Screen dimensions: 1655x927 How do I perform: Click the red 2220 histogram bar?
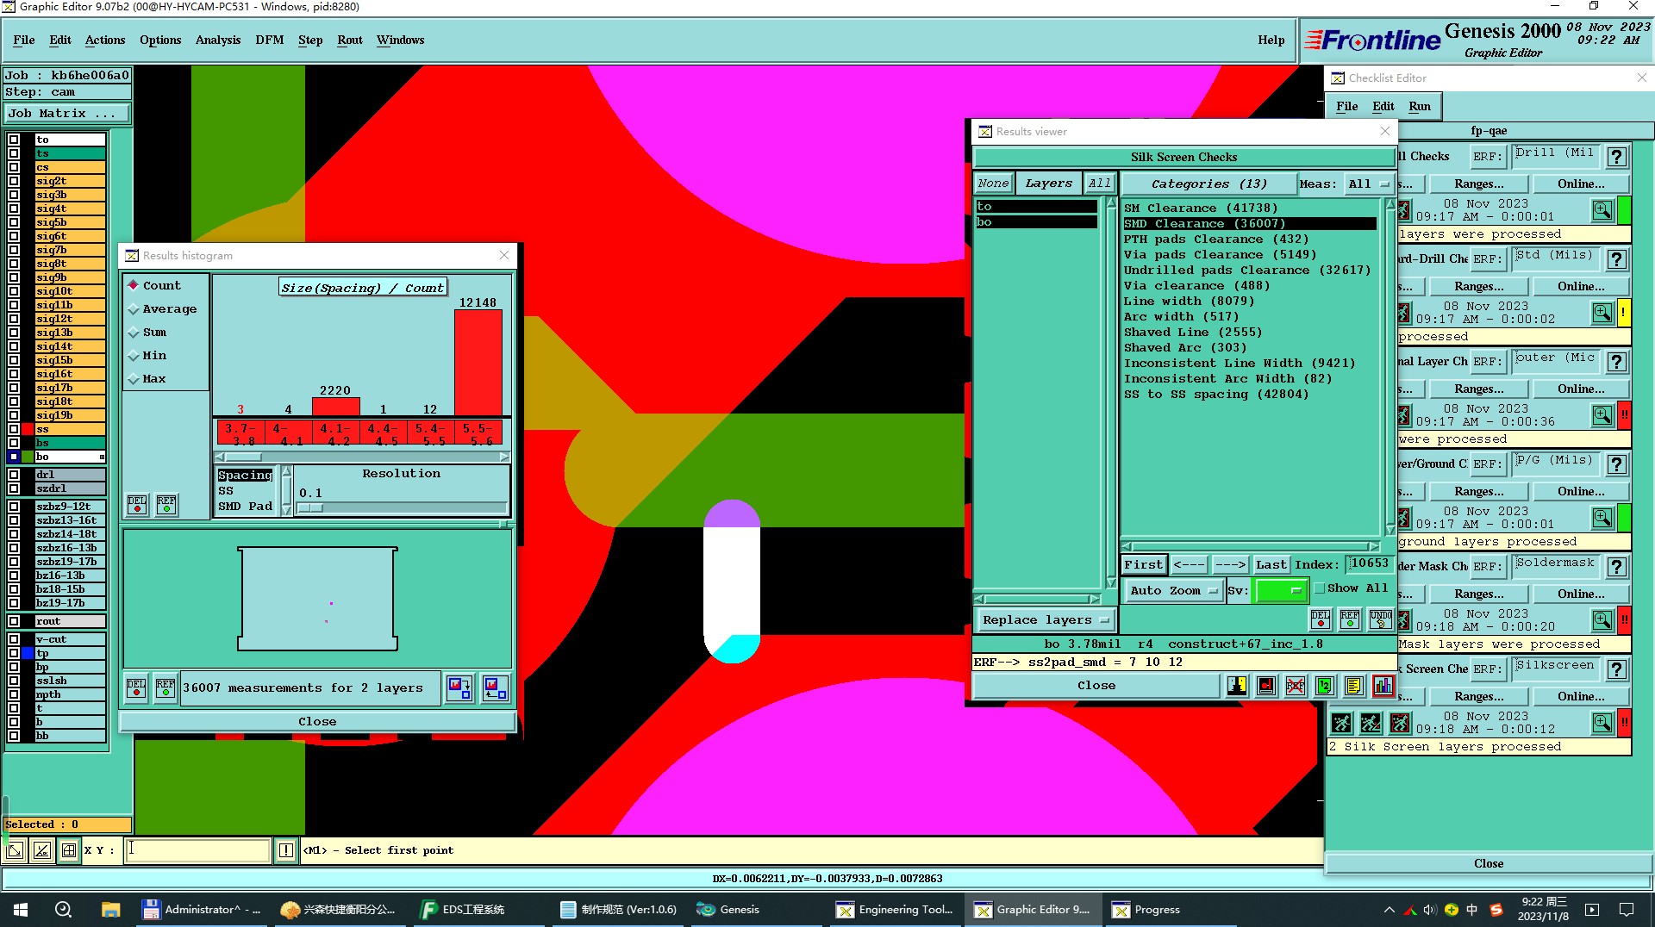coord(335,407)
